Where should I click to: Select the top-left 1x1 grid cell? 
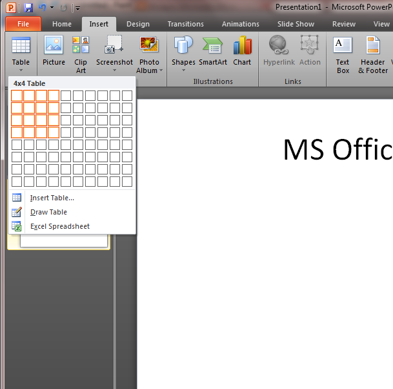(x=17, y=96)
